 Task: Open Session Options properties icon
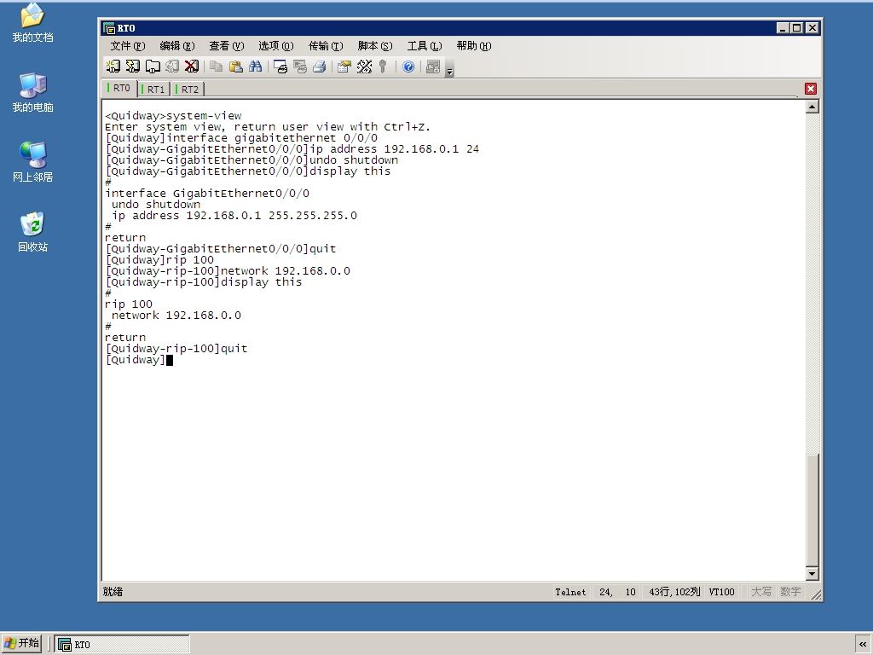[x=344, y=67]
